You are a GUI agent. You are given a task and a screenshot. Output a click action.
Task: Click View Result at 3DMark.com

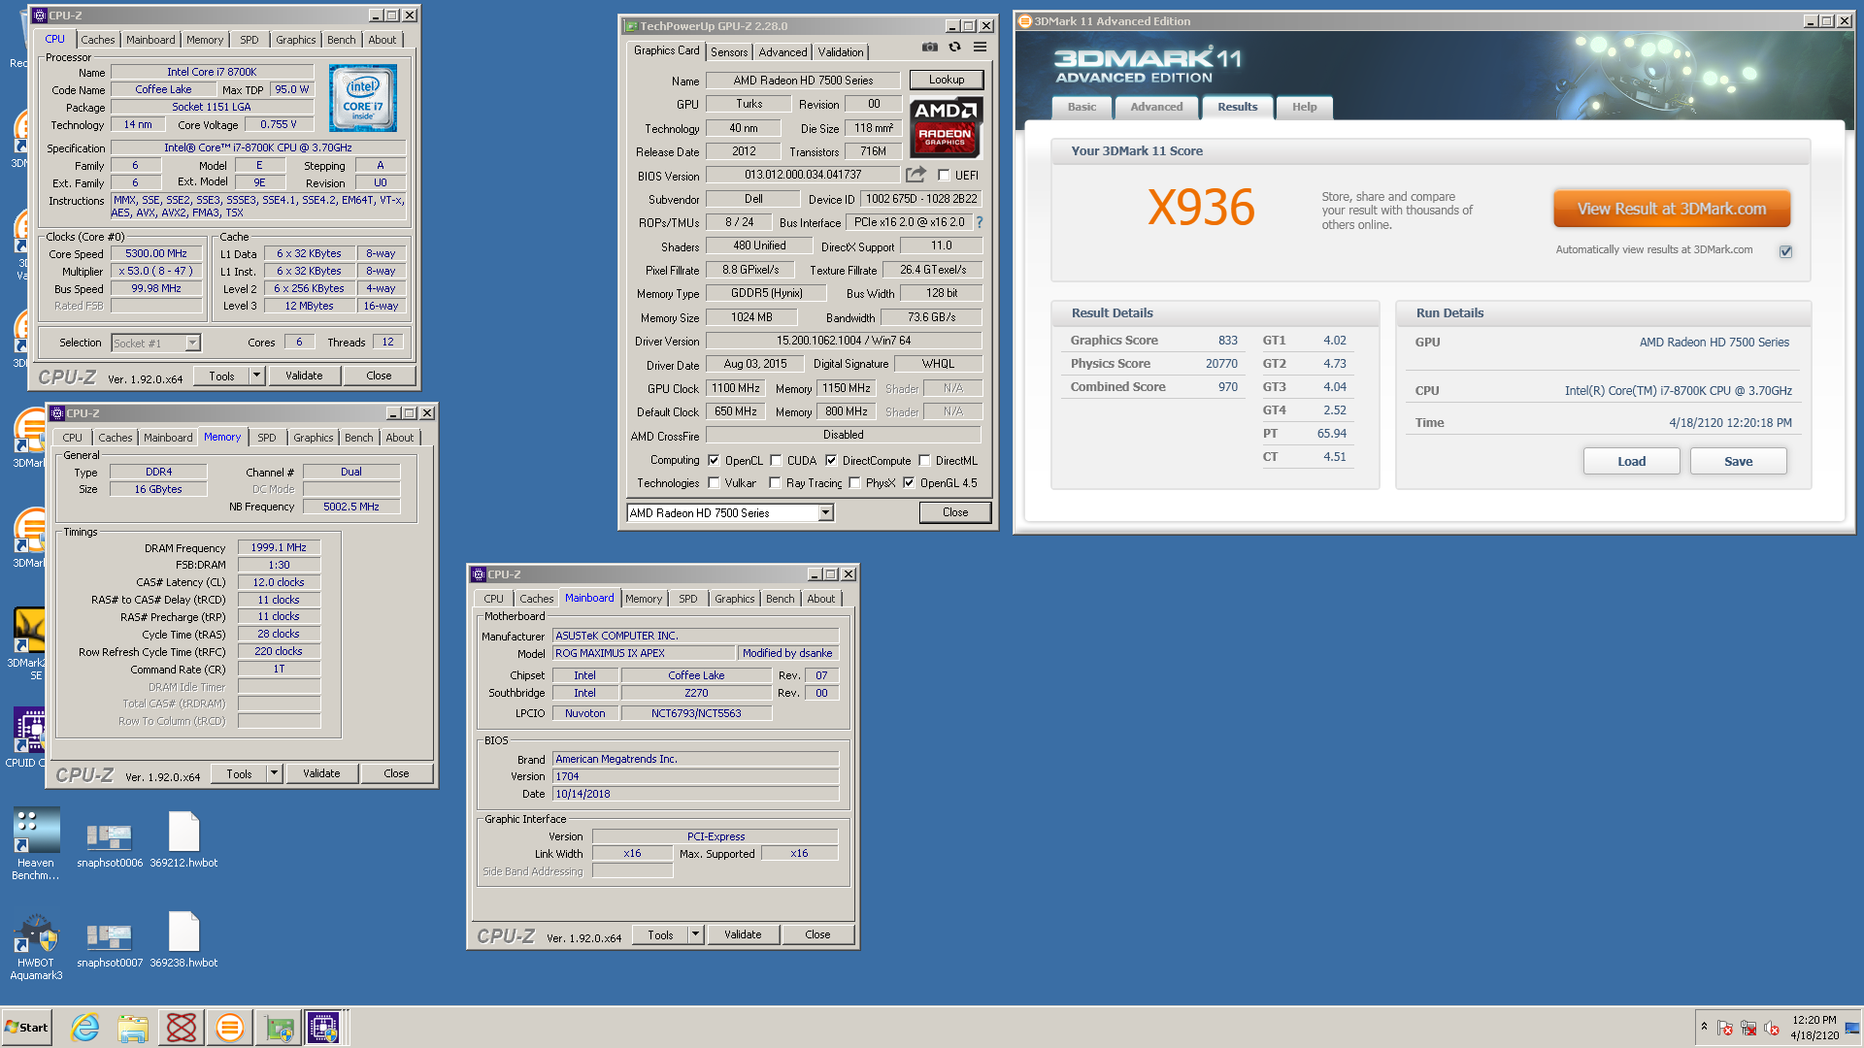point(1671,209)
